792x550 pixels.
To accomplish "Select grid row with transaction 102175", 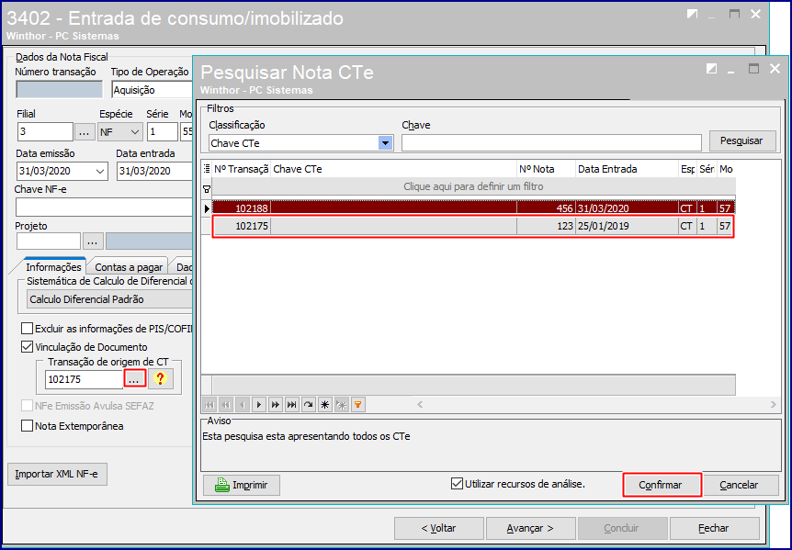I will coord(473,226).
